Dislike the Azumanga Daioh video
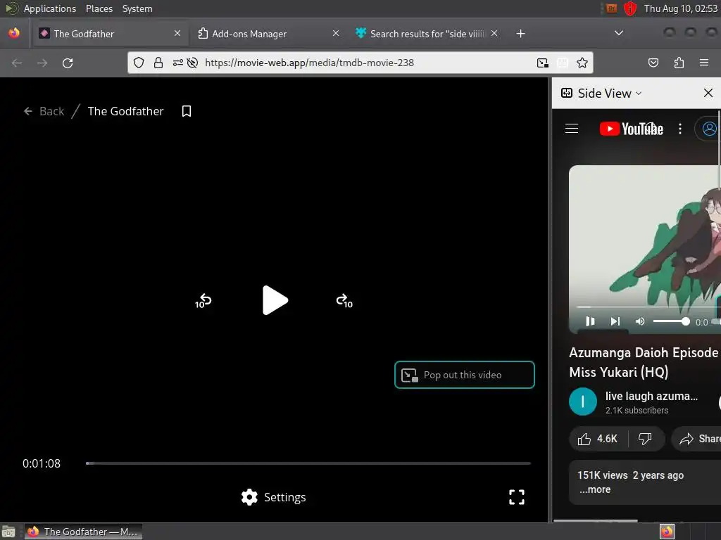Image resolution: width=721 pixels, height=540 pixels. pos(646,439)
